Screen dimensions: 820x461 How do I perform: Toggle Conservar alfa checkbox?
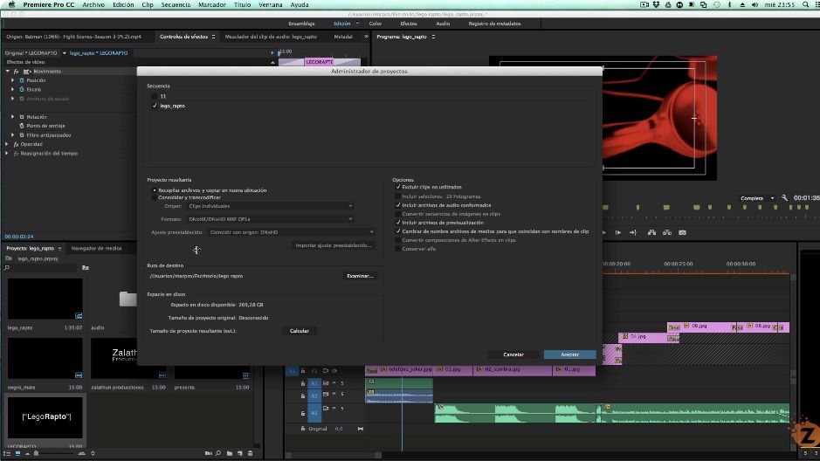pyautogui.click(x=398, y=249)
